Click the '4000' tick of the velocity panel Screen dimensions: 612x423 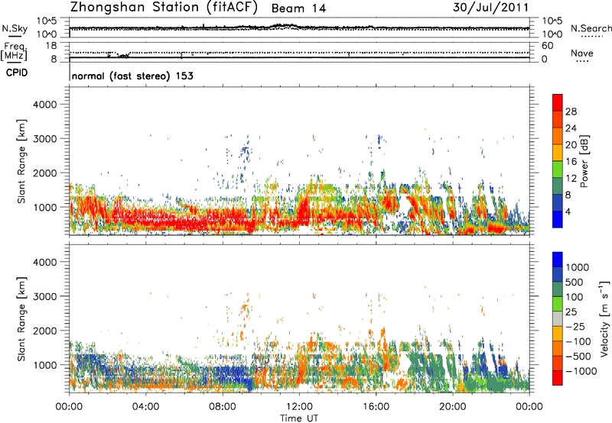pyautogui.click(x=44, y=262)
